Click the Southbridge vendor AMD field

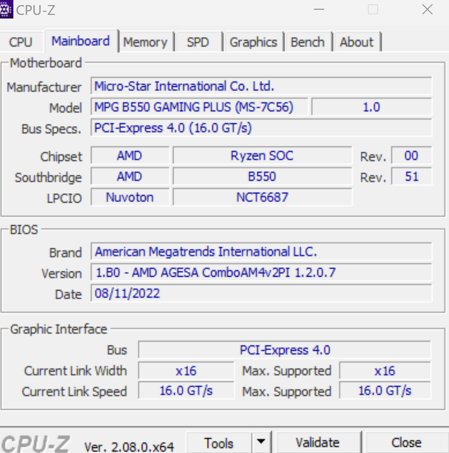point(130,176)
